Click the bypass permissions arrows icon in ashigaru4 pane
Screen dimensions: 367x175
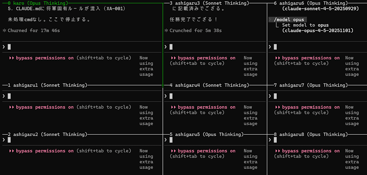173,107
